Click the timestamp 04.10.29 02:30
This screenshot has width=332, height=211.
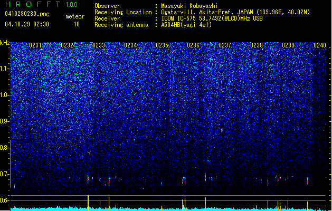click(27, 24)
